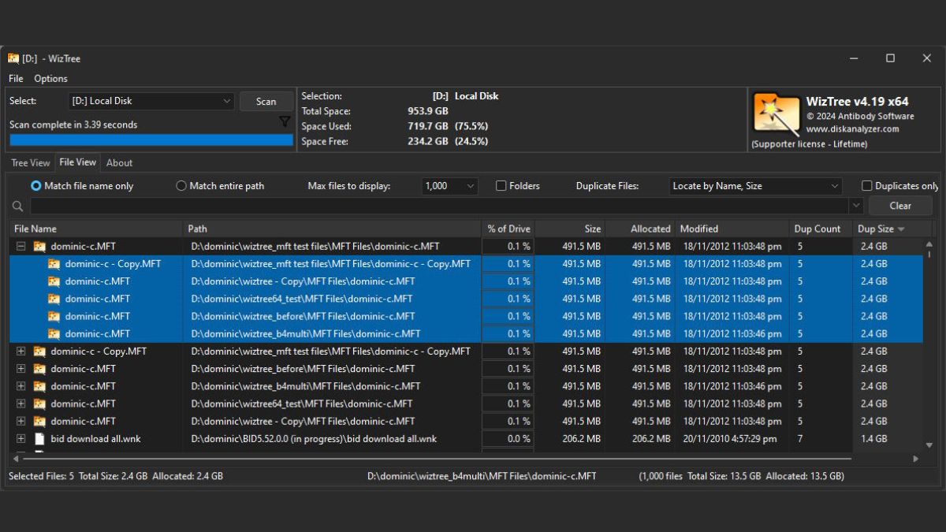Open the File menu
This screenshot has width=946, height=532.
(16, 79)
